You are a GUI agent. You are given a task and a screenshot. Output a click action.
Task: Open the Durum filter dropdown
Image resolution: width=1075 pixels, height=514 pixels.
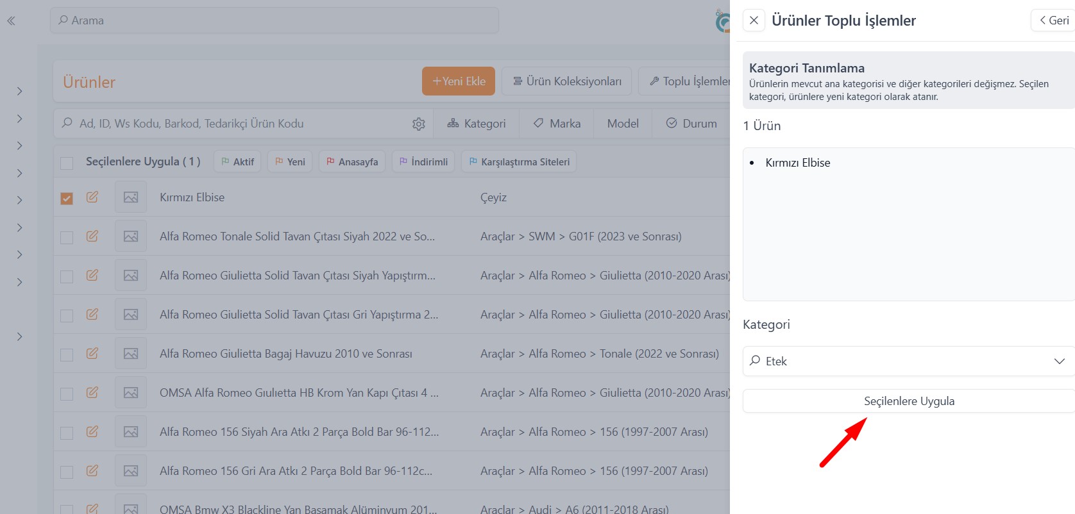pyautogui.click(x=691, y=124)
